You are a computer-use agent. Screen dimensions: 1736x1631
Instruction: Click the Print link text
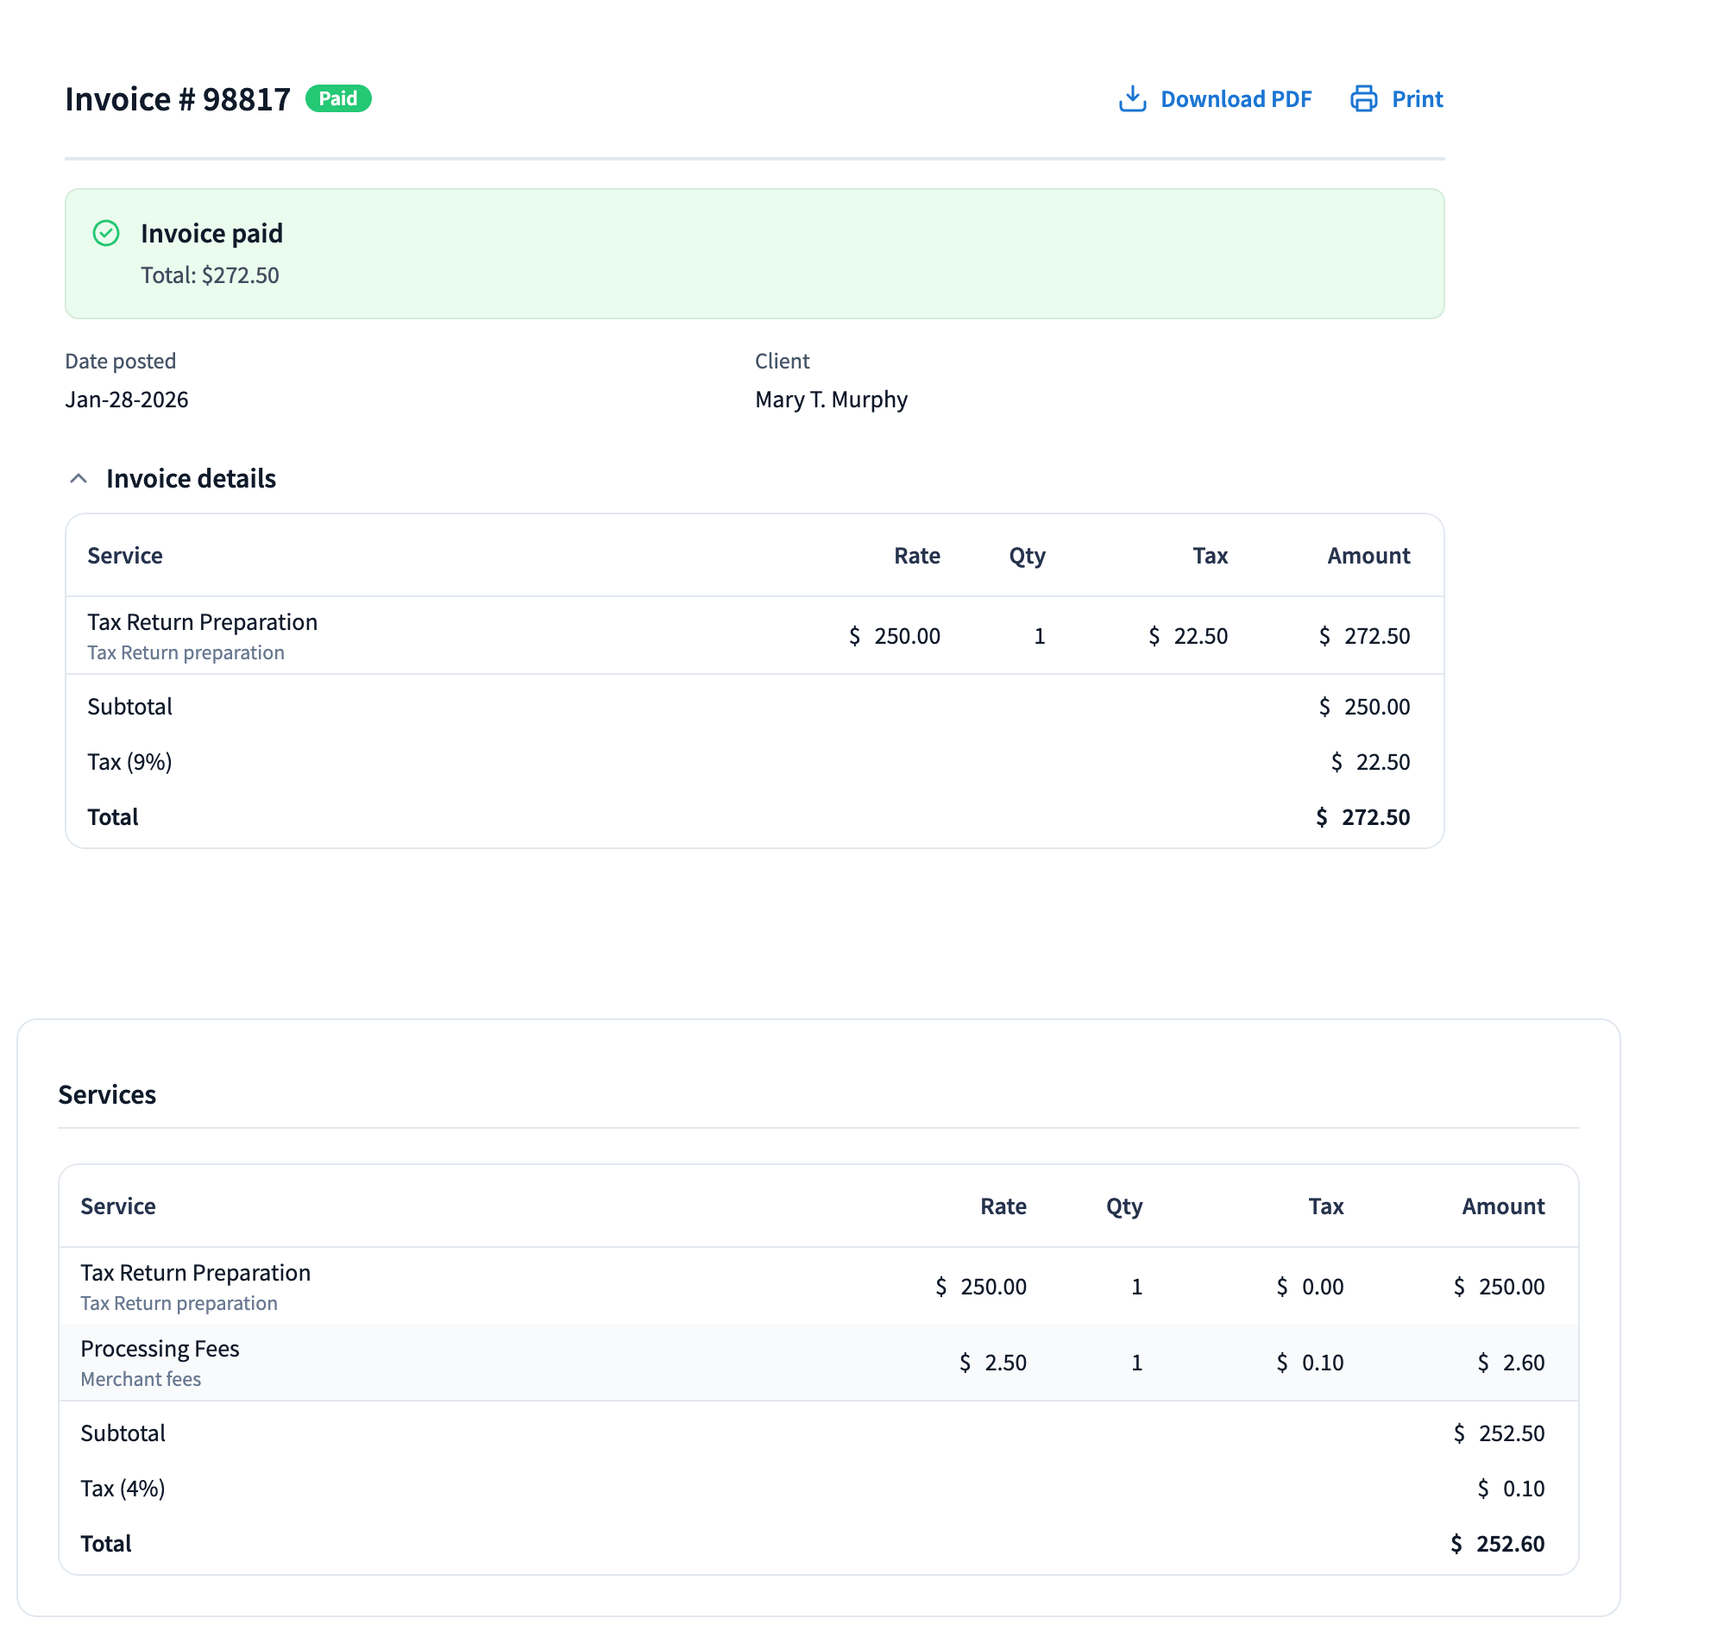pyautogui.click(x=1417, y=98)
